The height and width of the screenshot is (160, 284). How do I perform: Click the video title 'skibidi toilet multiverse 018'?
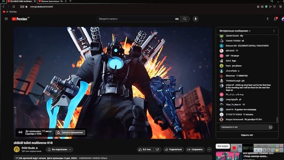pyautogui.click(x=33, y=143)
